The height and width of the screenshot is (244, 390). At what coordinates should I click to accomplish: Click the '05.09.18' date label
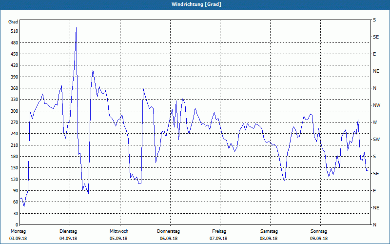[118, 239]
